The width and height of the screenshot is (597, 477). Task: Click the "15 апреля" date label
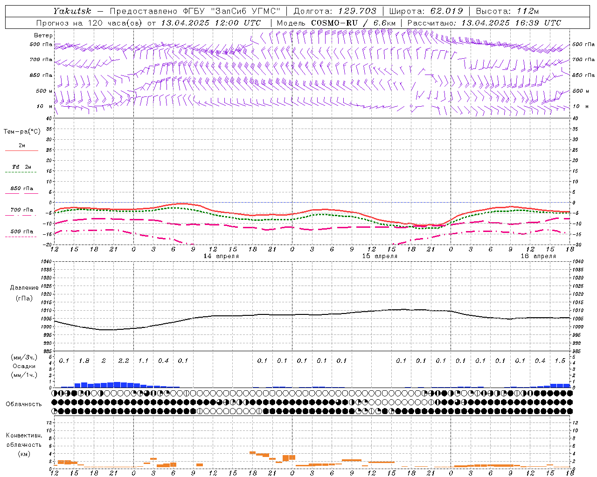[379, 256]
